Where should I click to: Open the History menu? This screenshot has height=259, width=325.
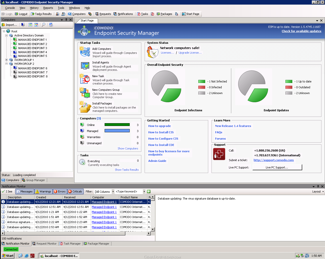coord(34,8)
